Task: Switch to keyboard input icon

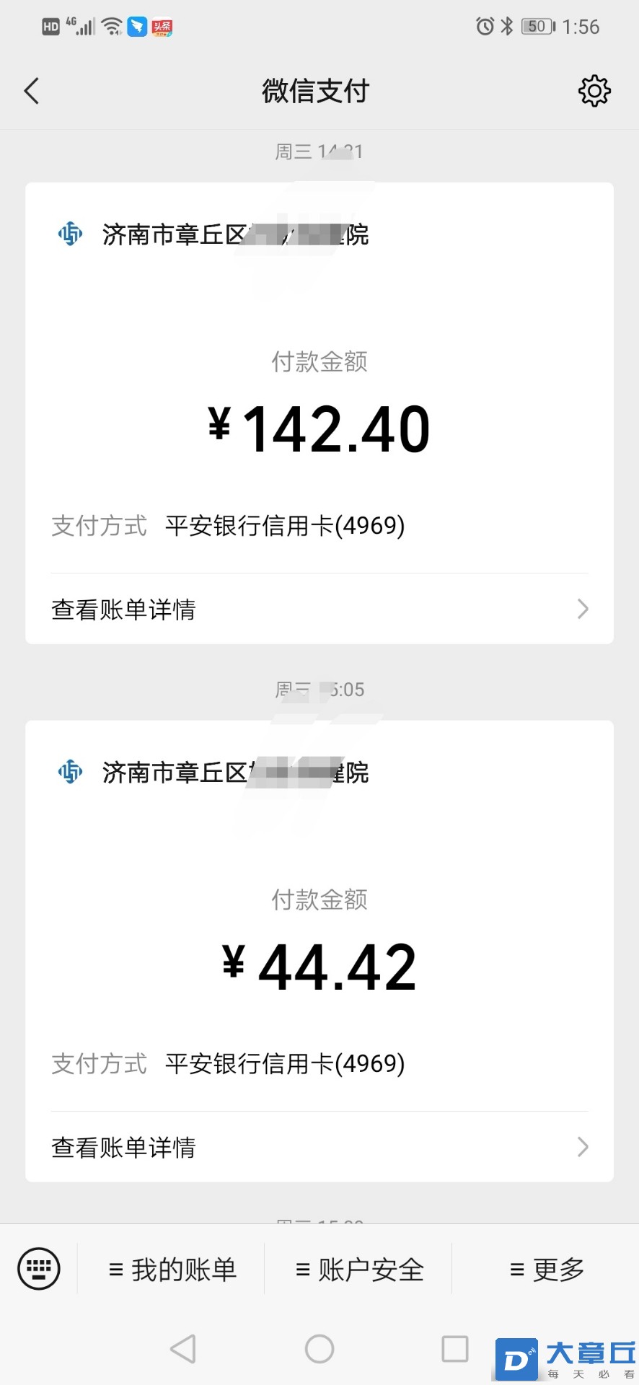Action: 39,1268
